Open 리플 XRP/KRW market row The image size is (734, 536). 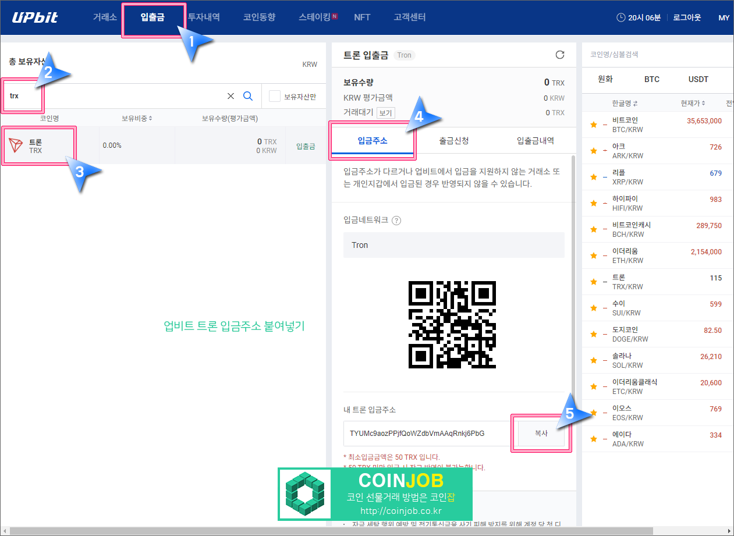[x=658, y=177]
